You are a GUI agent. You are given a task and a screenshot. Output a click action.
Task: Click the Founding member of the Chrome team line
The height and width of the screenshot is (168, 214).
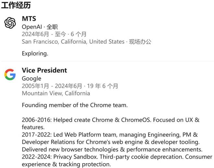coord(75,105)
